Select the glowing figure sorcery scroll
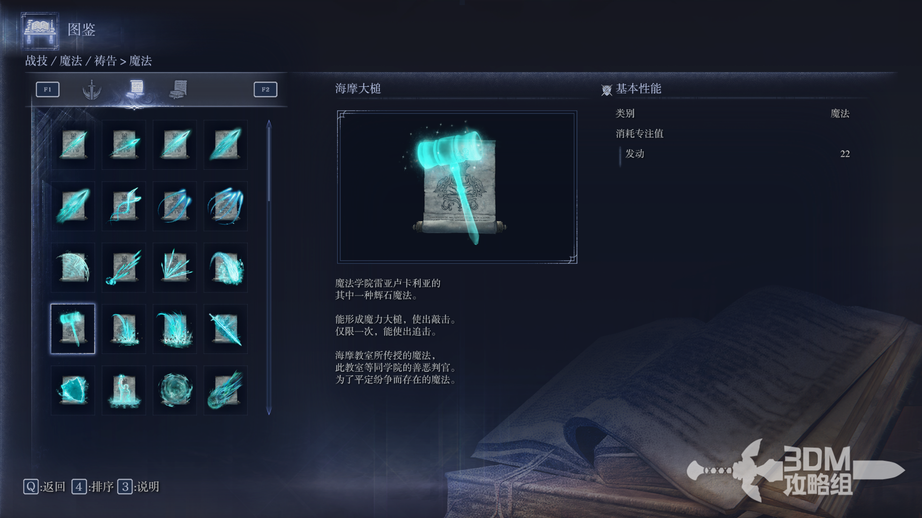Viewport: 922px width, 518px height. coord(124,390)
